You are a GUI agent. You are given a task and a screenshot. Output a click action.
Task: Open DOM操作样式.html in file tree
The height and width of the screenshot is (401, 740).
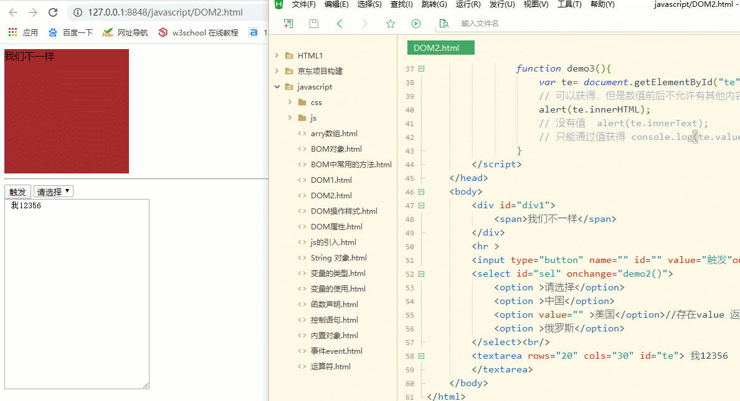(344, 211)
